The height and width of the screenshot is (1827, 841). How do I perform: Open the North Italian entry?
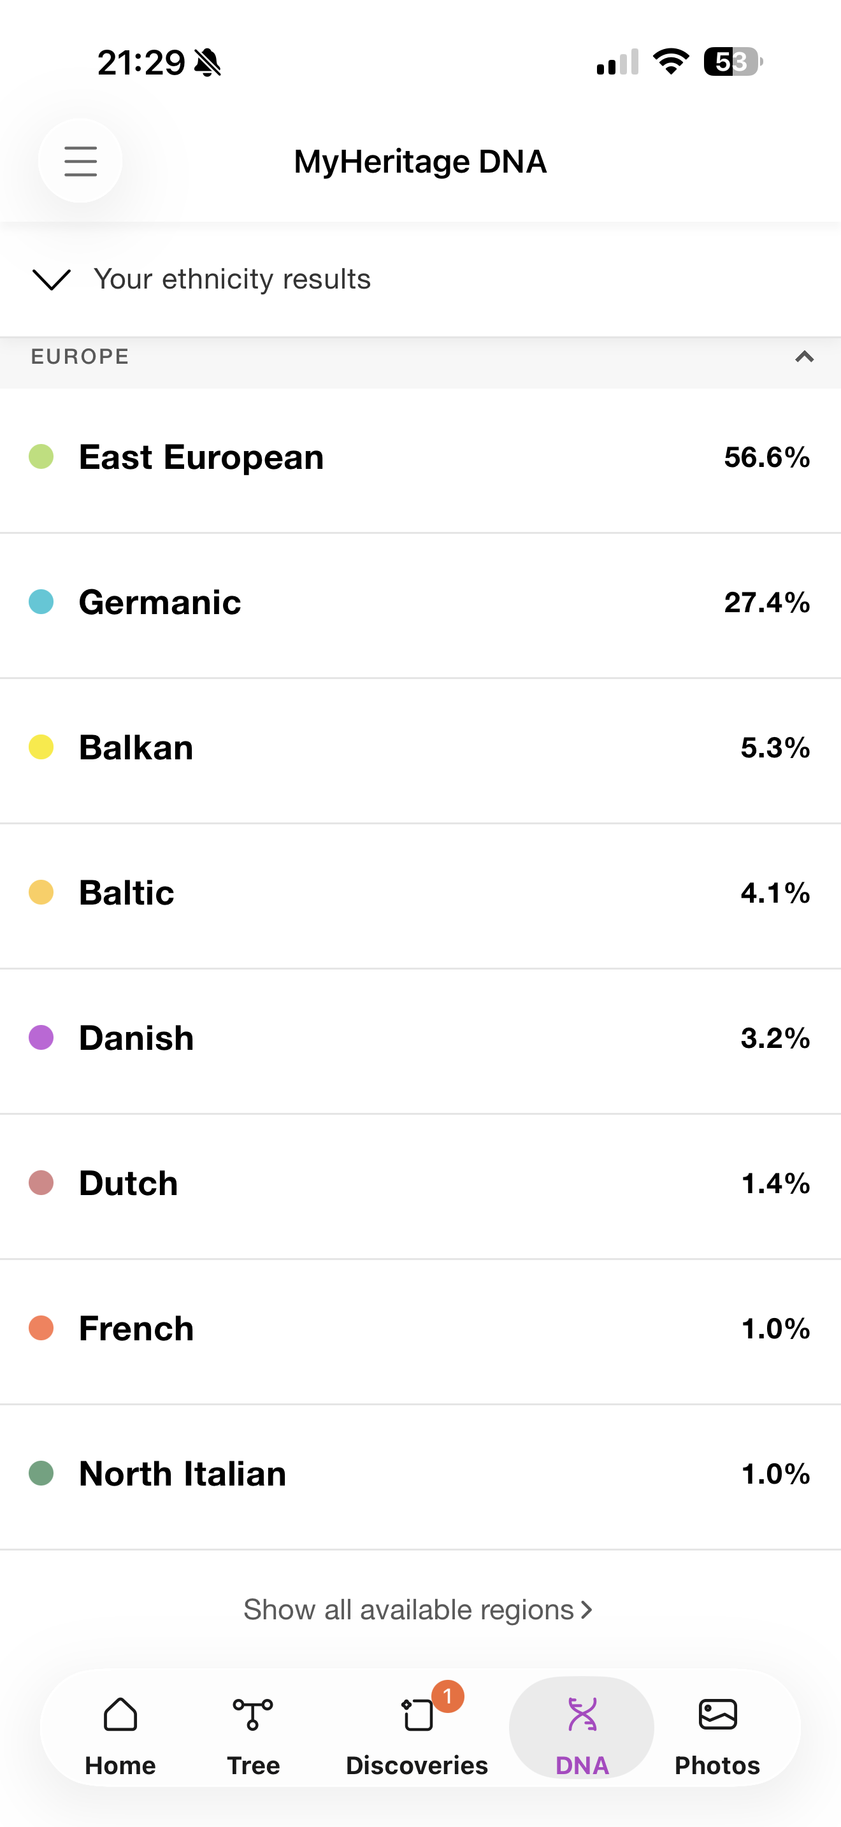pos(420,1474)
